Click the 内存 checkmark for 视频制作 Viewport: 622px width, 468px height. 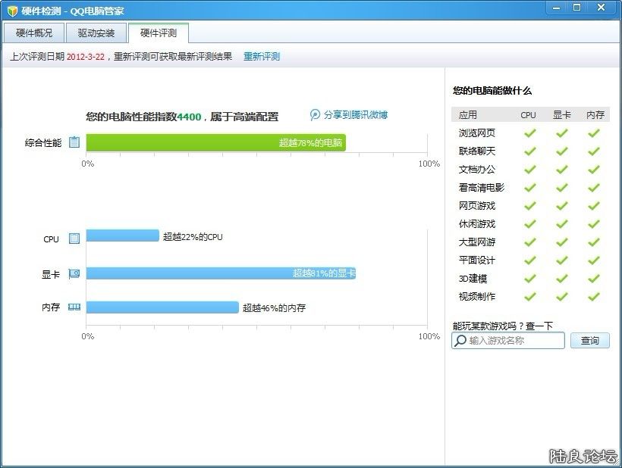[594, 296]
